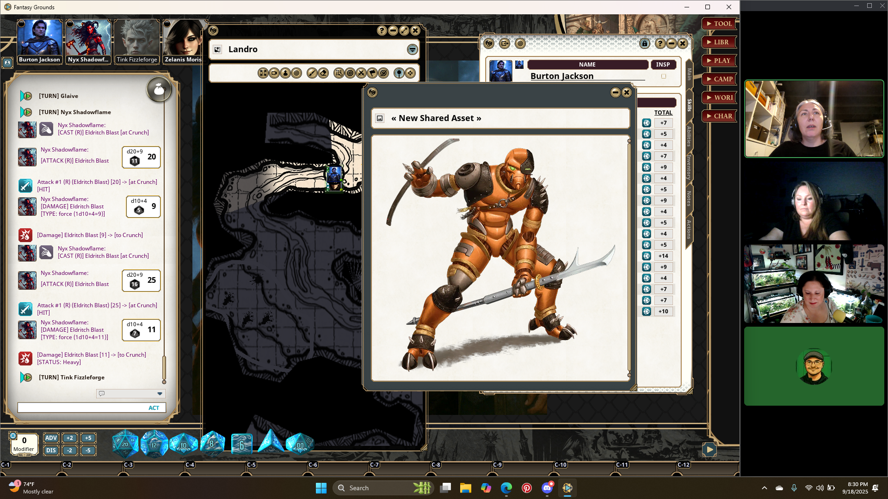888x499 pixels.
Task: Click the d8 dice icon
Action: (212, 444)
